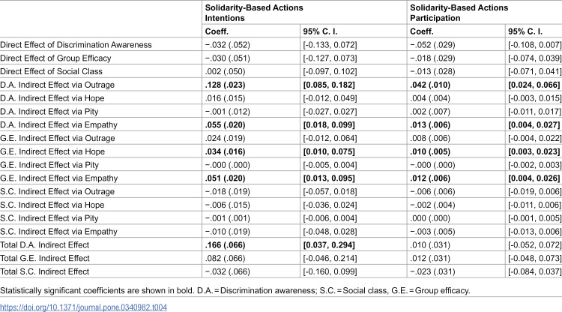Click bold coefficient .128 (.023)
The height and width of the screenshot is (312, 562).
tap(225, 85)
